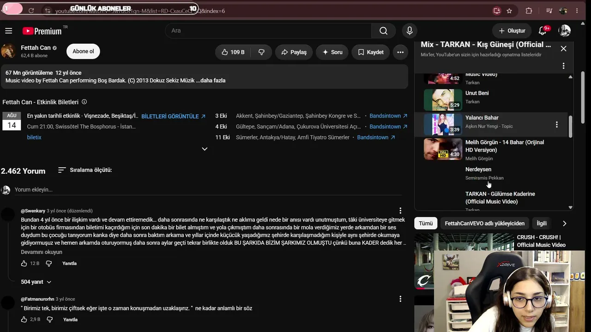
Task: Click the playlist scroll-up arrow
Action: (x=570, y=77)
